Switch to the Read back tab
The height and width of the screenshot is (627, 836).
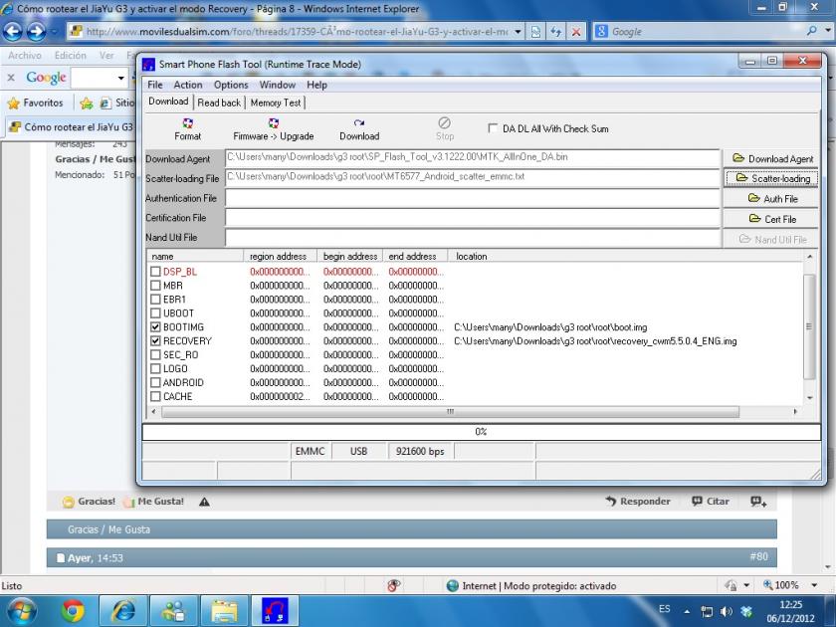pyautogui.click(x=219, y=103)
